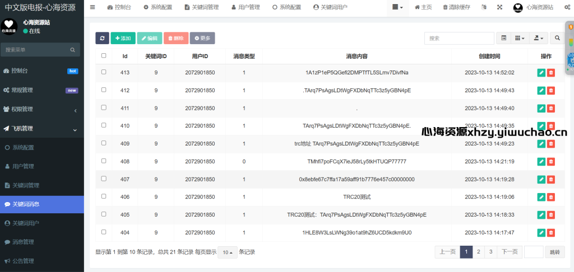Edit record 412 with green pencil icon
Image resolution: width=574 pixels, height=272 pixels.
pos(541,90)
